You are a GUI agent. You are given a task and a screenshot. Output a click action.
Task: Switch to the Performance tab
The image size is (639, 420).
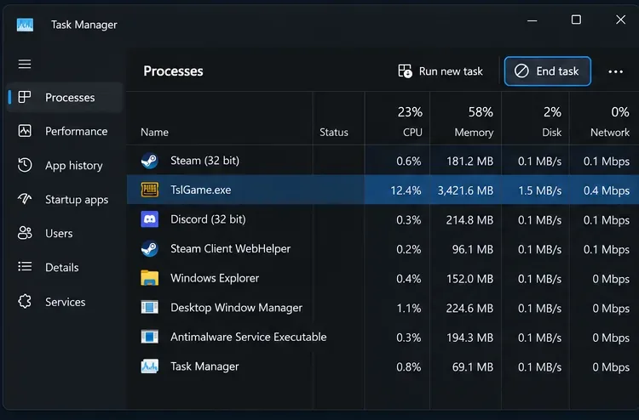[66, 131]
